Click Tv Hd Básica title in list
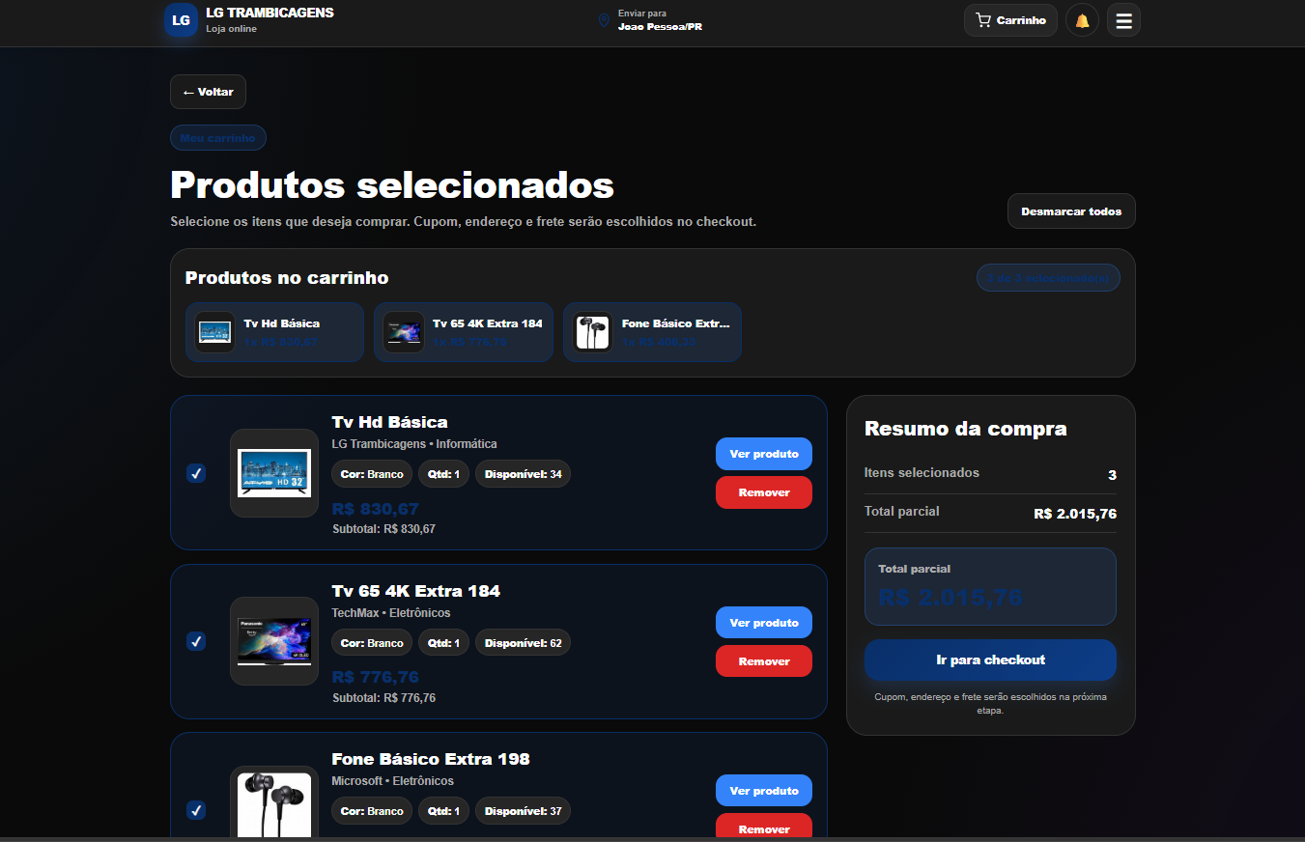Viewport: 1305px width, 842px height. click(x=389, y=422)
